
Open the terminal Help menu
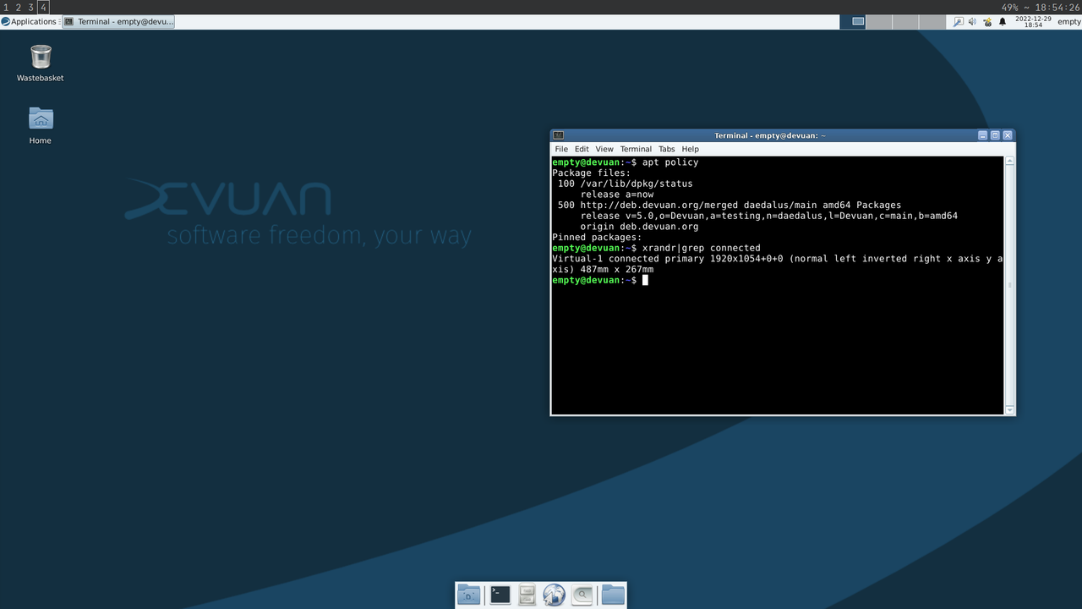[691, 149]
